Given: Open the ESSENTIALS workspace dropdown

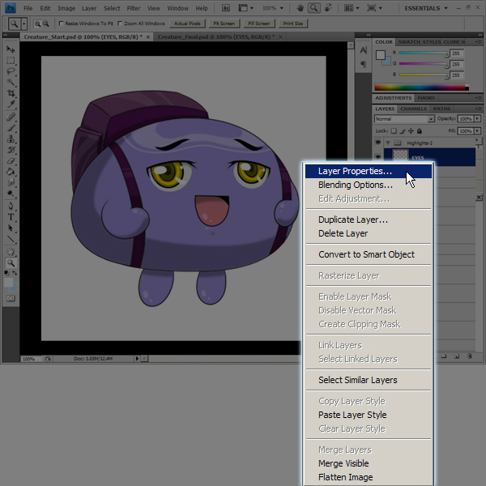Looking at the screenshot, I should [426, 8].
